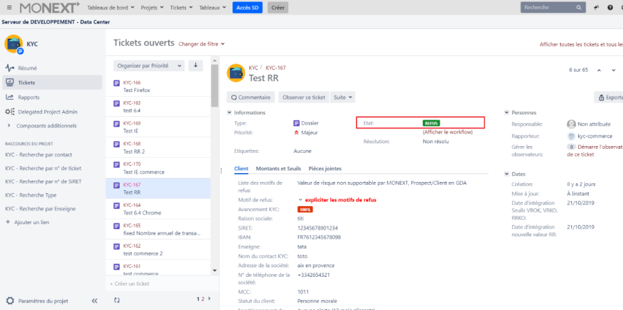The width and height of the screenshot is (623, 310).
Task: Click the help question mark icon
Action: [x=610, y=8]
